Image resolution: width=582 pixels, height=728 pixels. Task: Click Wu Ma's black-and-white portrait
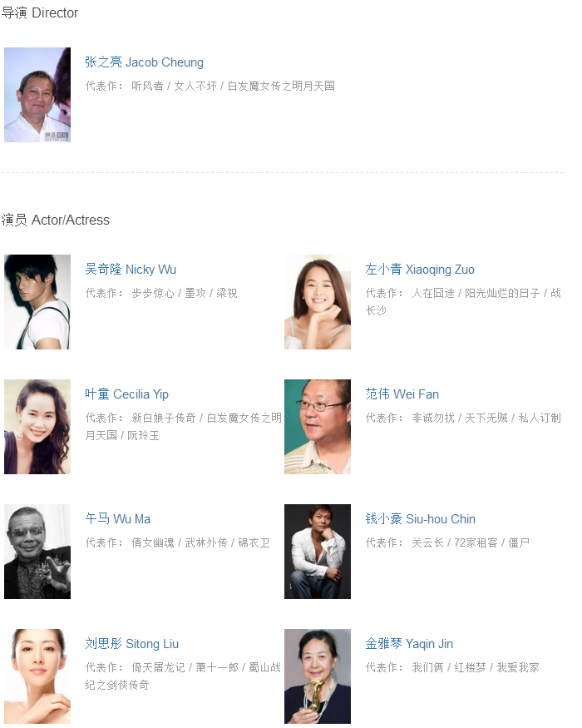tap(37, 552)
